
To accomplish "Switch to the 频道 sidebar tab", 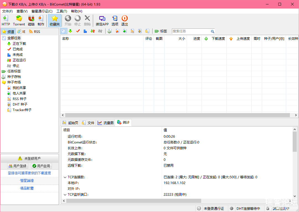I will click(x=8, y=32).
